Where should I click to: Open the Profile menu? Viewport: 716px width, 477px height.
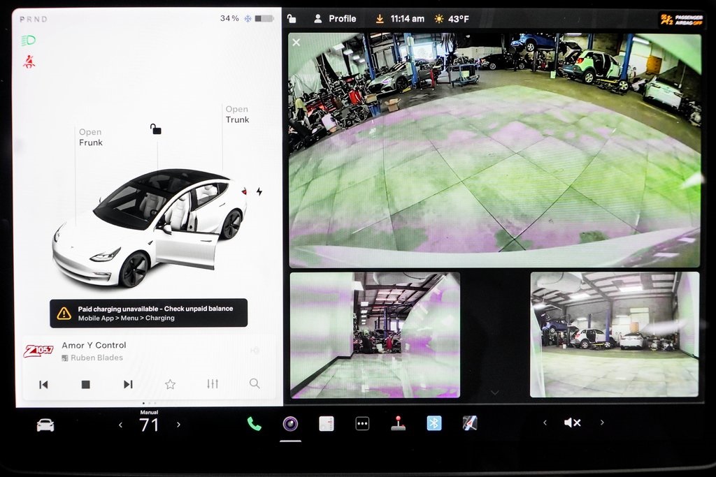335,19
